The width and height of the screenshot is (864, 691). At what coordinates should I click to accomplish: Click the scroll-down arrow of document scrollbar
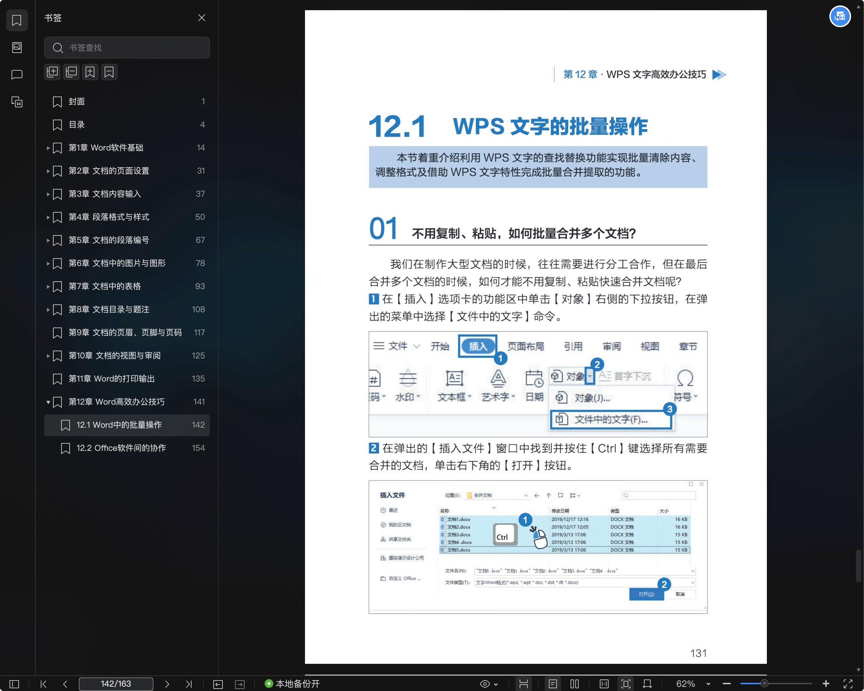click(858, 670)
